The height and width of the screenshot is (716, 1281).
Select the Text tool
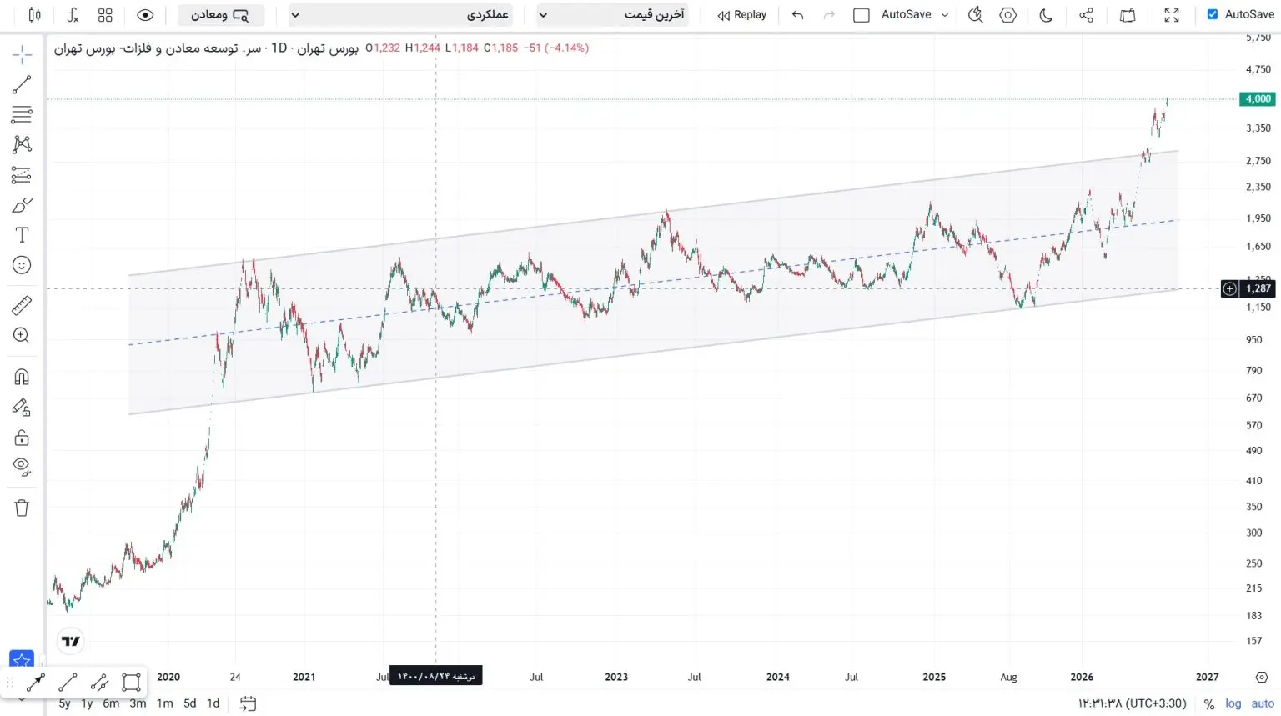click(x=22, y=235)
